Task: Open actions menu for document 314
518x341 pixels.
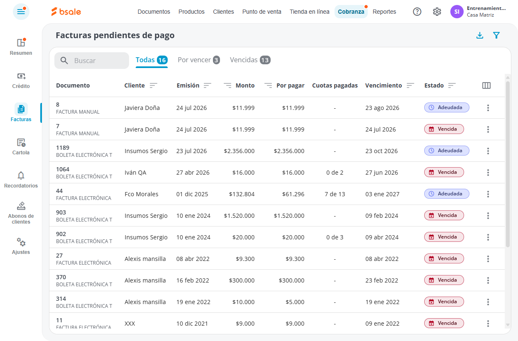Action: coord(488,302)
